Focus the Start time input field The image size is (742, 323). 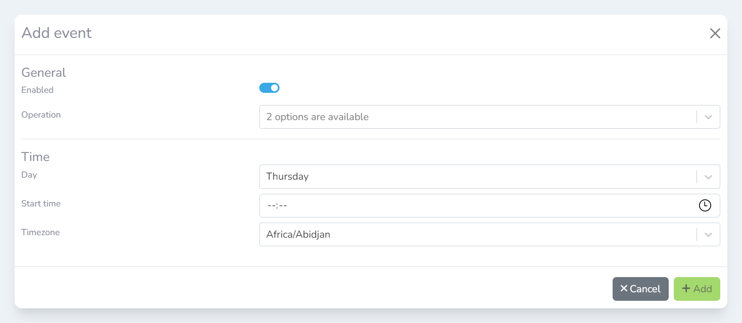(455, 205)
